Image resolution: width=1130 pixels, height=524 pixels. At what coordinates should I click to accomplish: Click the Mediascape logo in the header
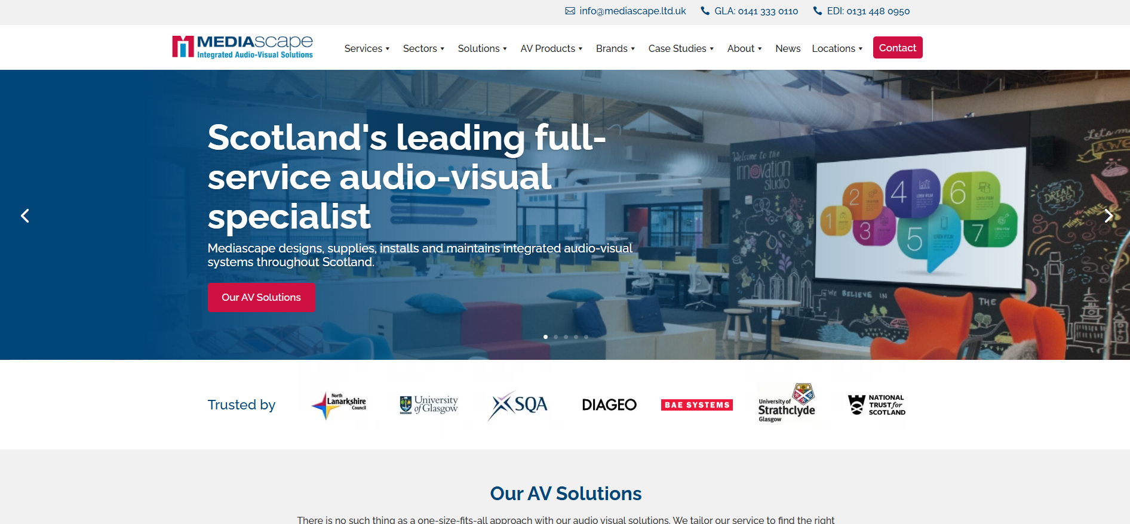242,47
